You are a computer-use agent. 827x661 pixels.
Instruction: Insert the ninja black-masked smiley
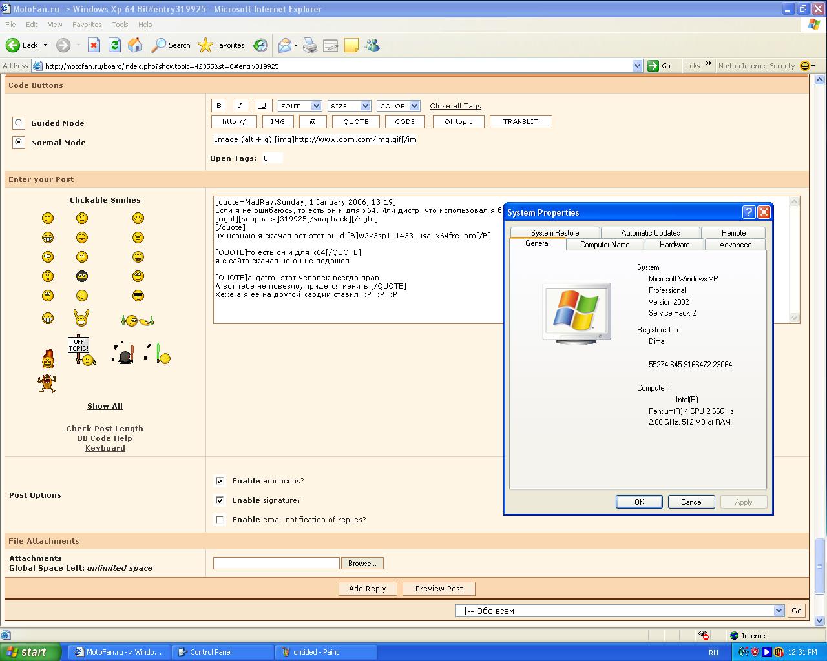[81, 276]
